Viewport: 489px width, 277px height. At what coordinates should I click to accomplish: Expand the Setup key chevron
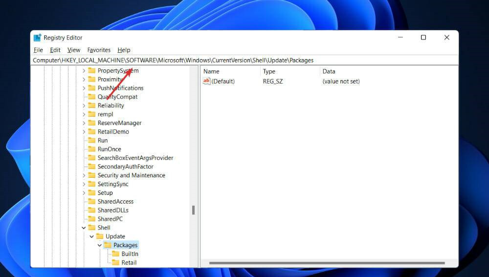[x=84, y=193]
